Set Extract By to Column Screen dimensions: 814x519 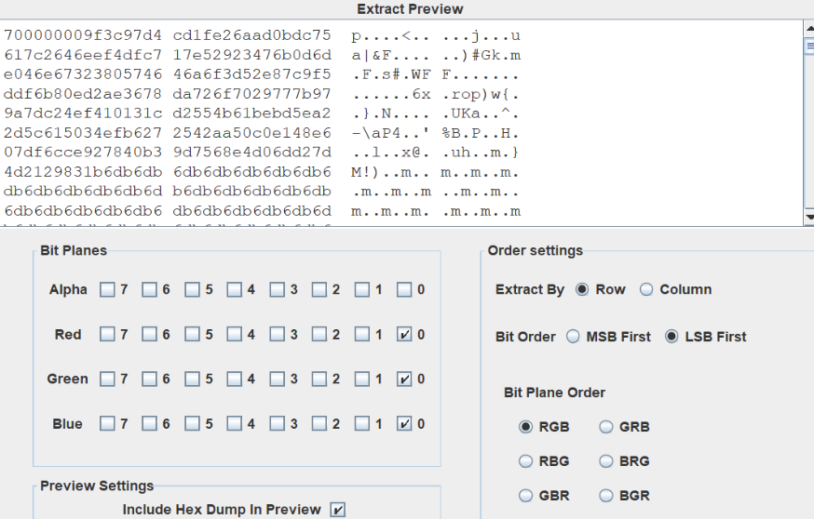click(x=646, y=289)
